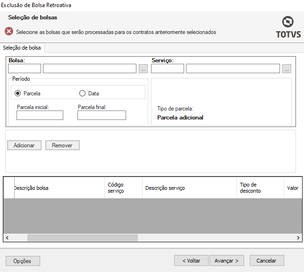
Task: Click the Bolsa code input field
Action: point(25,69)
